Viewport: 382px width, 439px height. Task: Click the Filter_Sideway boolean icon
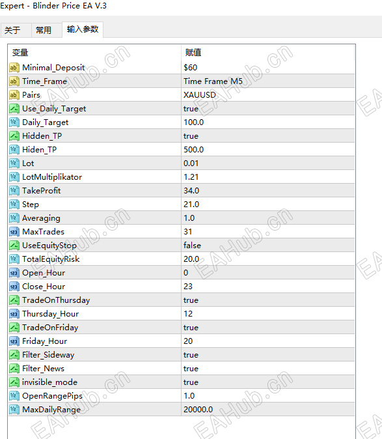(14, 355)
